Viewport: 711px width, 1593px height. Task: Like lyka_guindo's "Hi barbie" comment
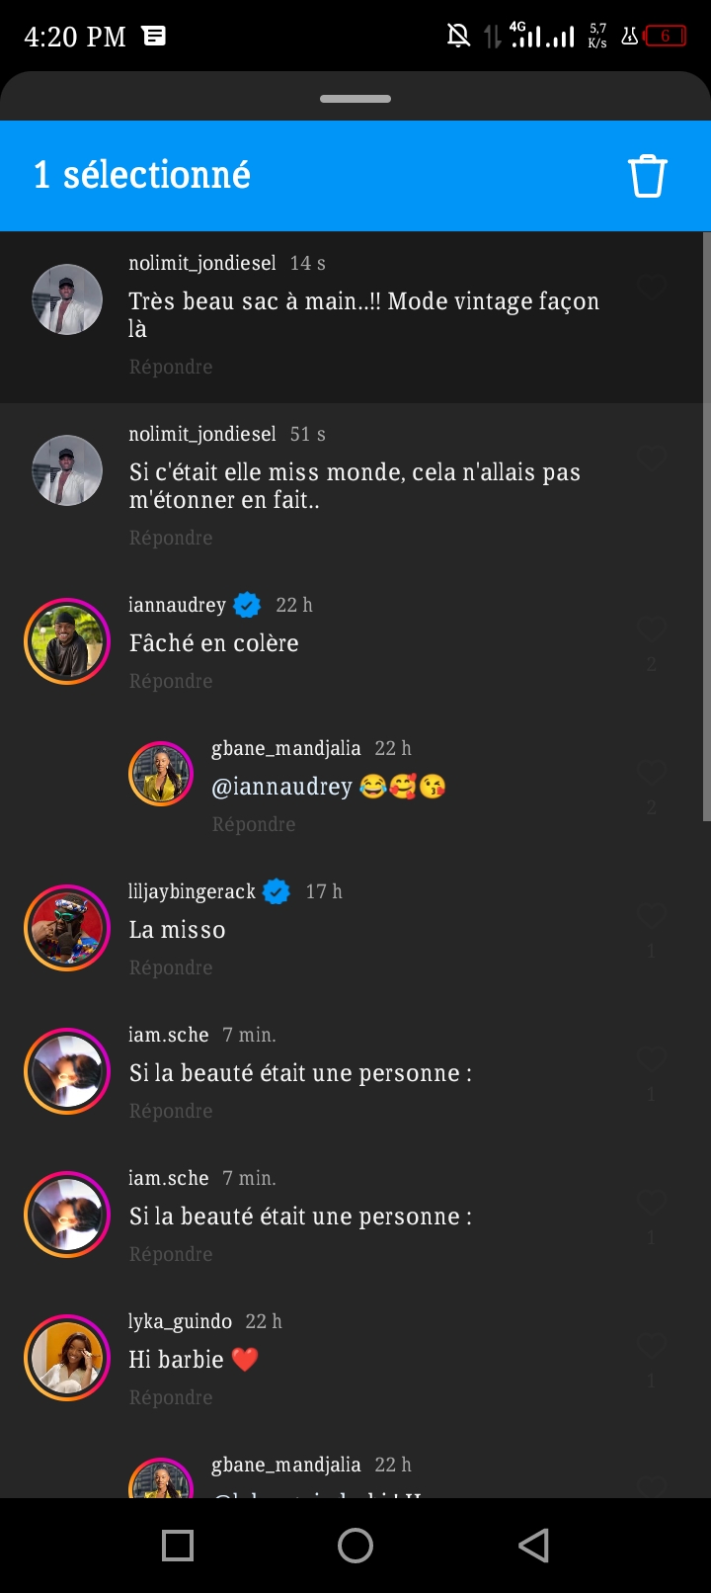(x=651, y=1346)
